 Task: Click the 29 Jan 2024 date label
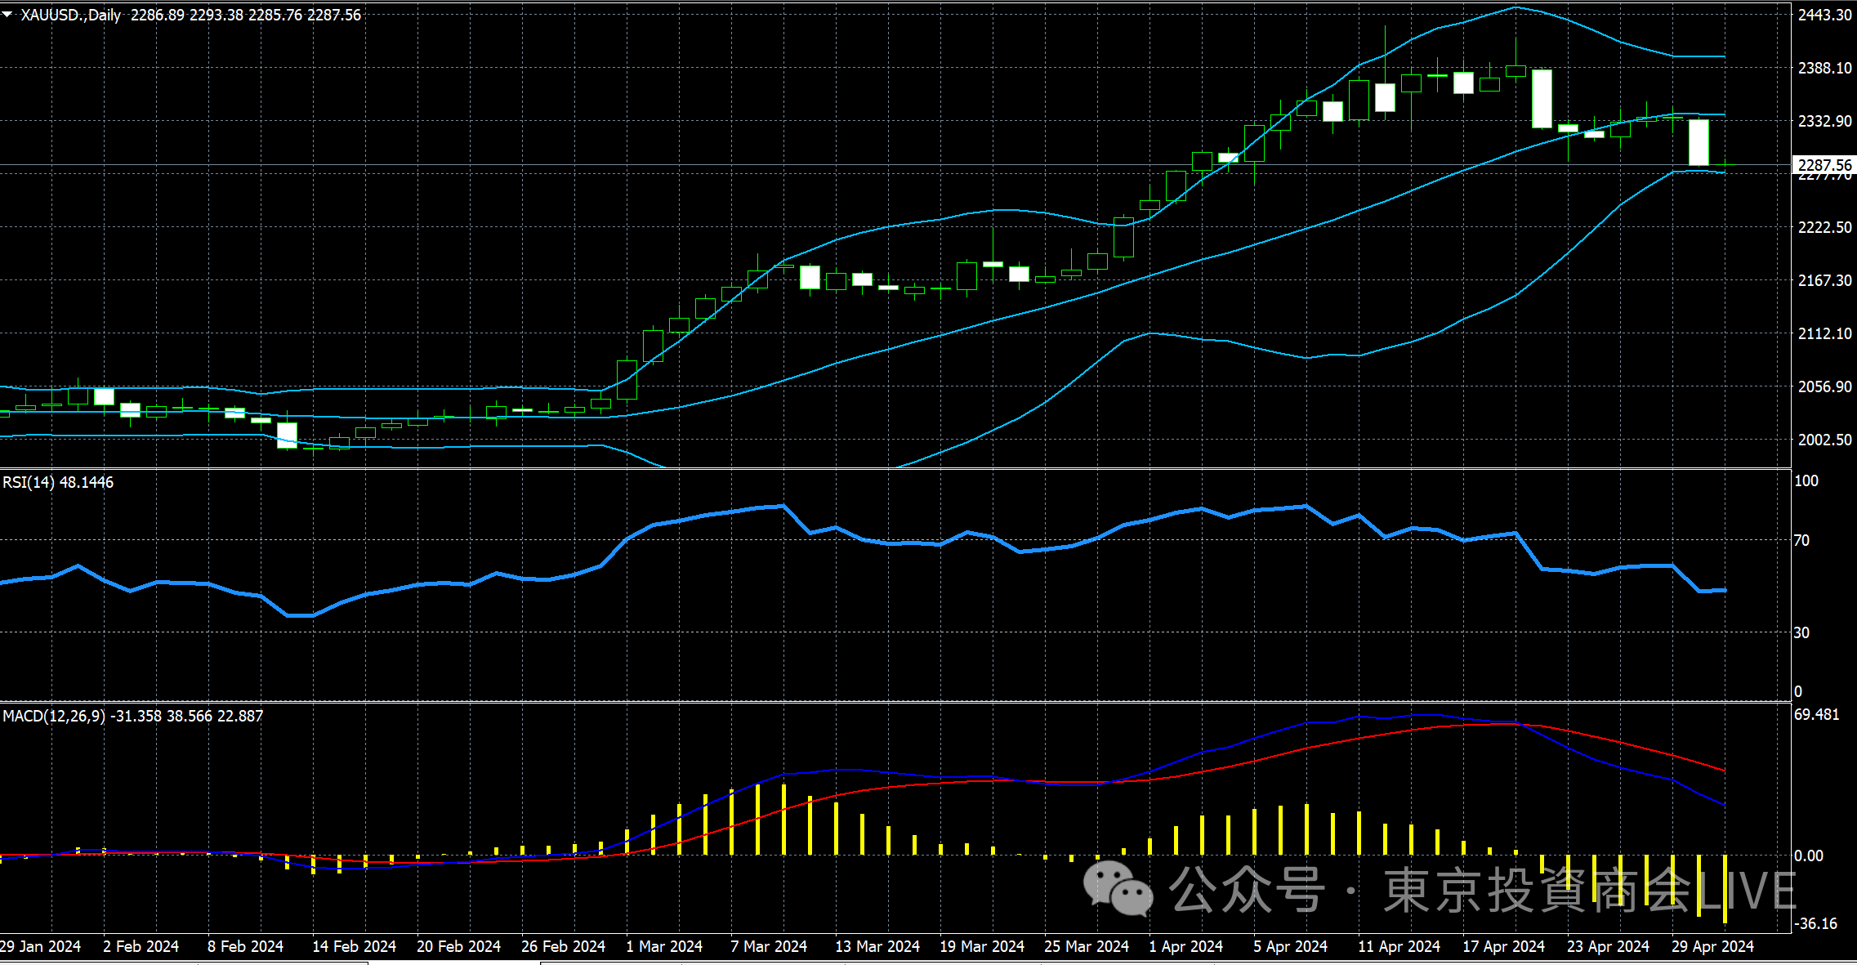41,946
